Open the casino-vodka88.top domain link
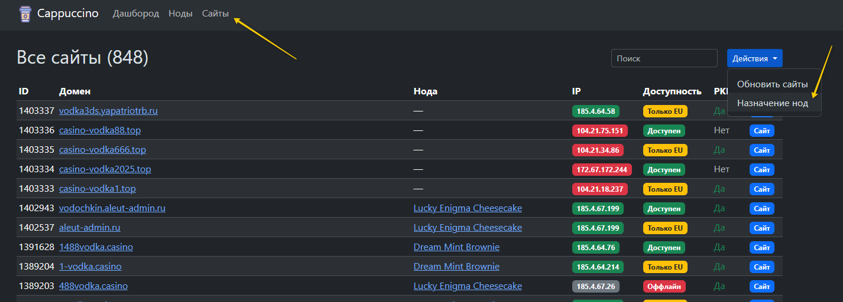 click(x=100, y=130)
